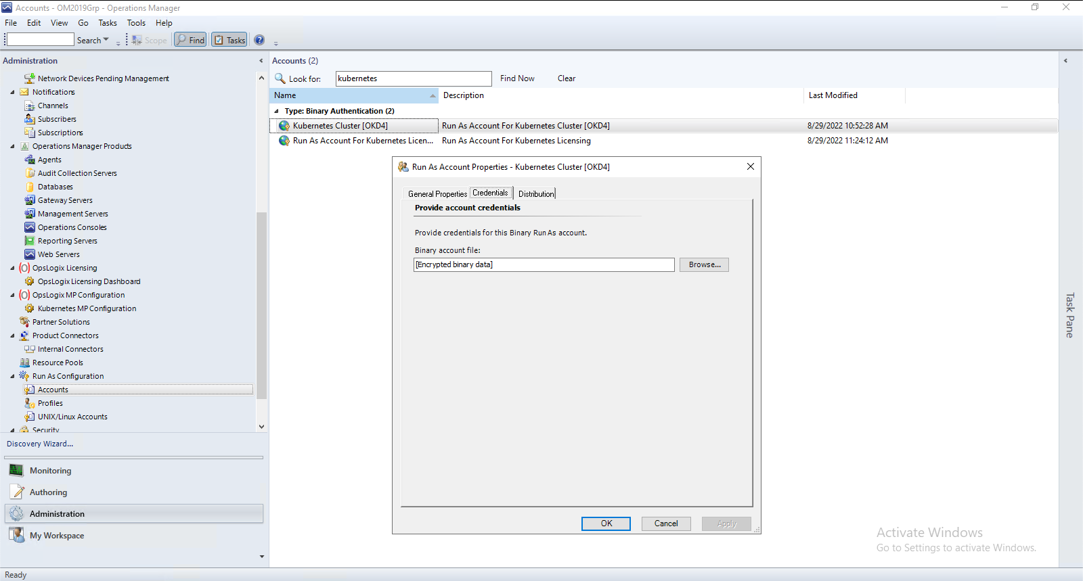Collapse the OpsLogix Licensing node

[12, 268]
